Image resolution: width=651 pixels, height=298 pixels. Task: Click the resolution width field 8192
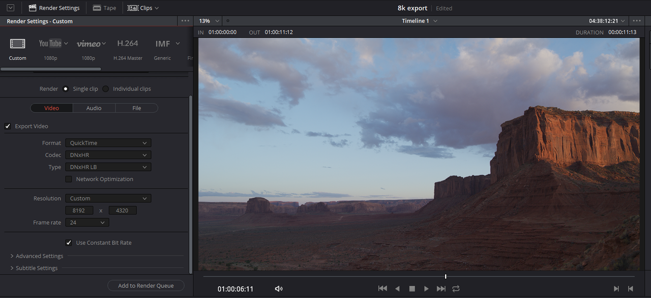79,210
